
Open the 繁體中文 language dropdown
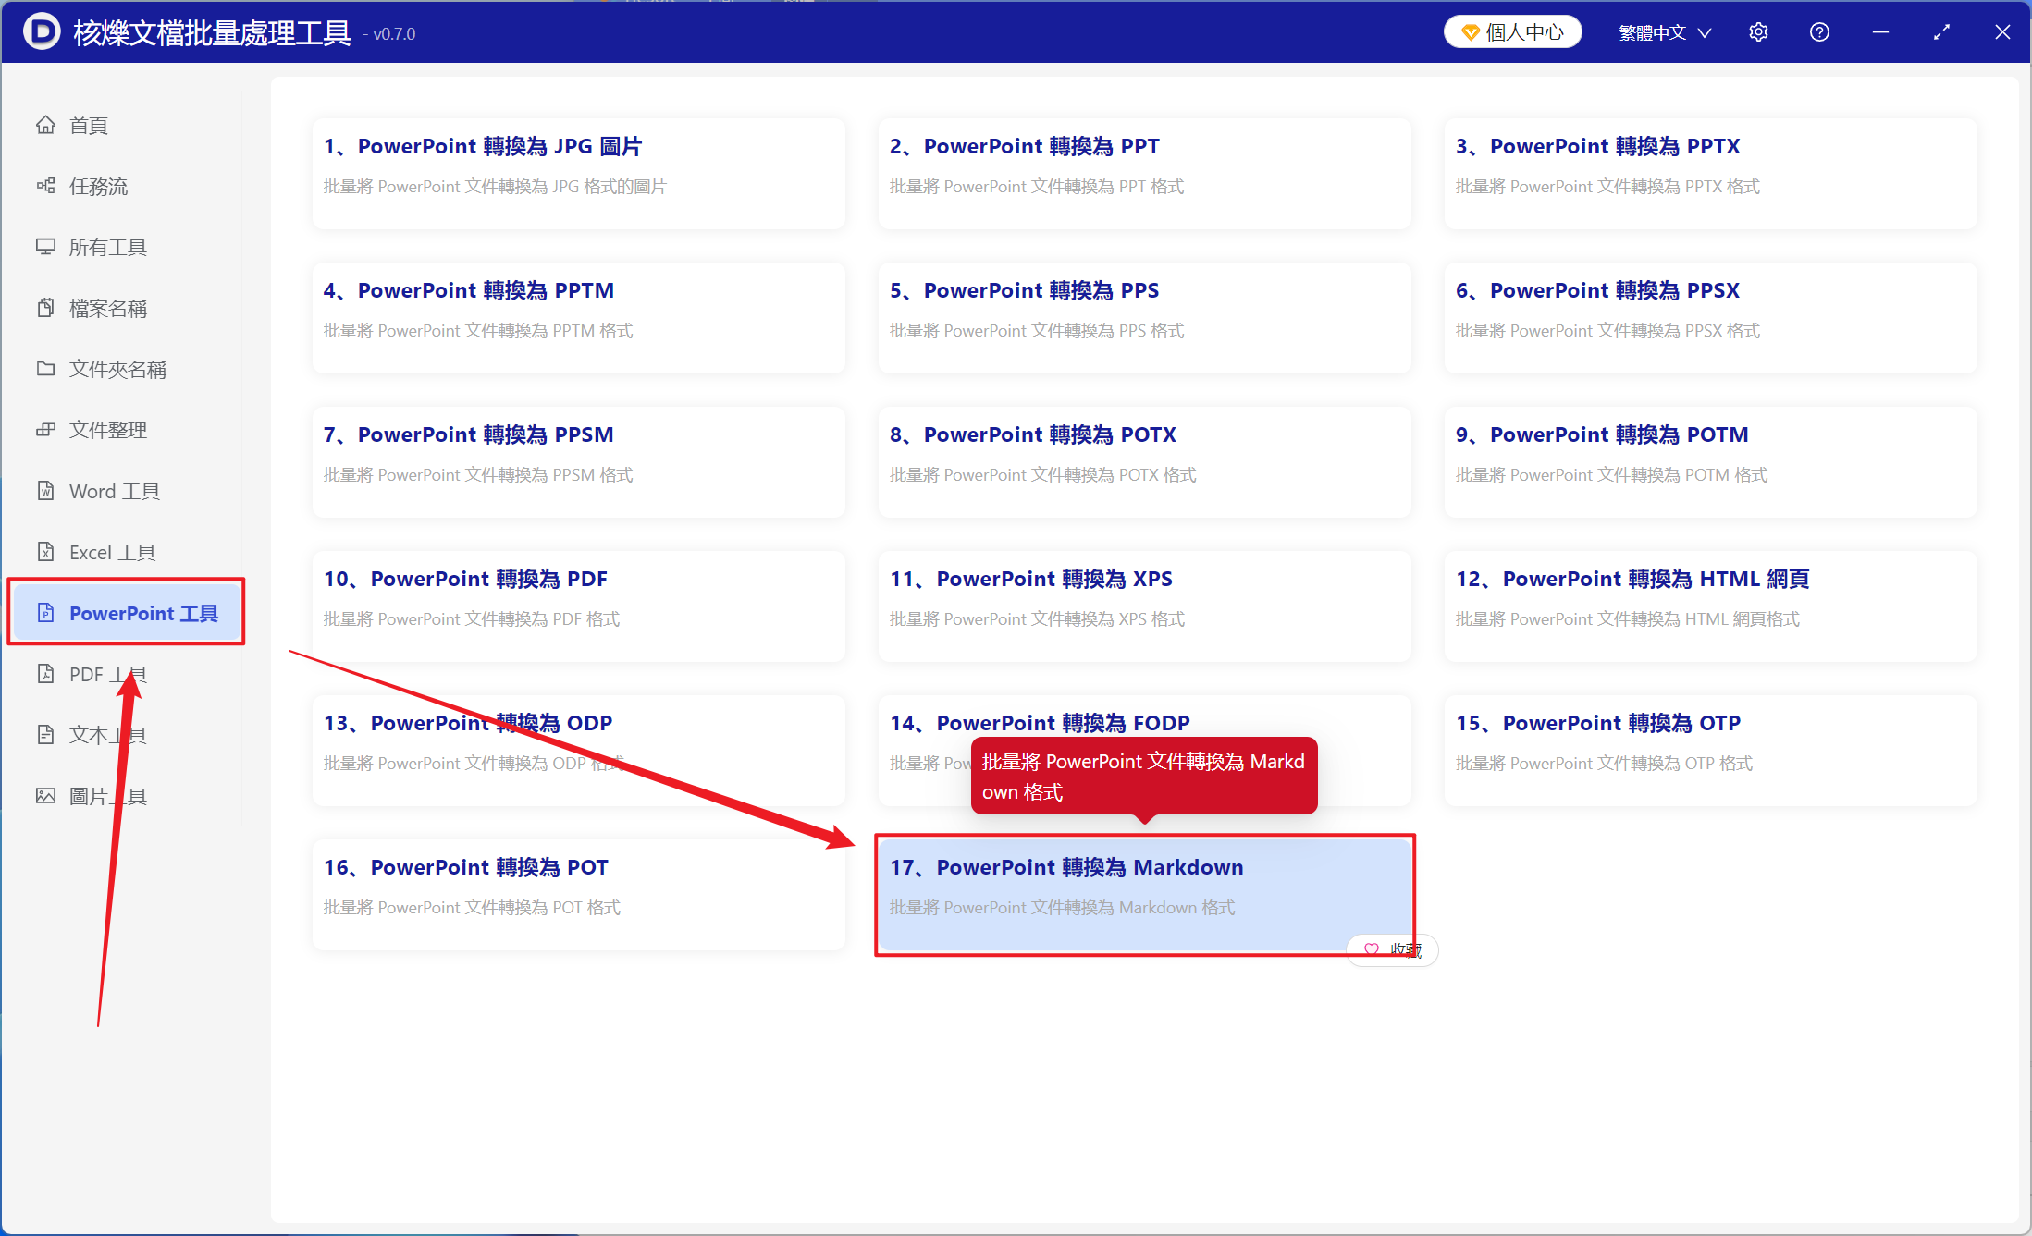(x=1665, y=32)
